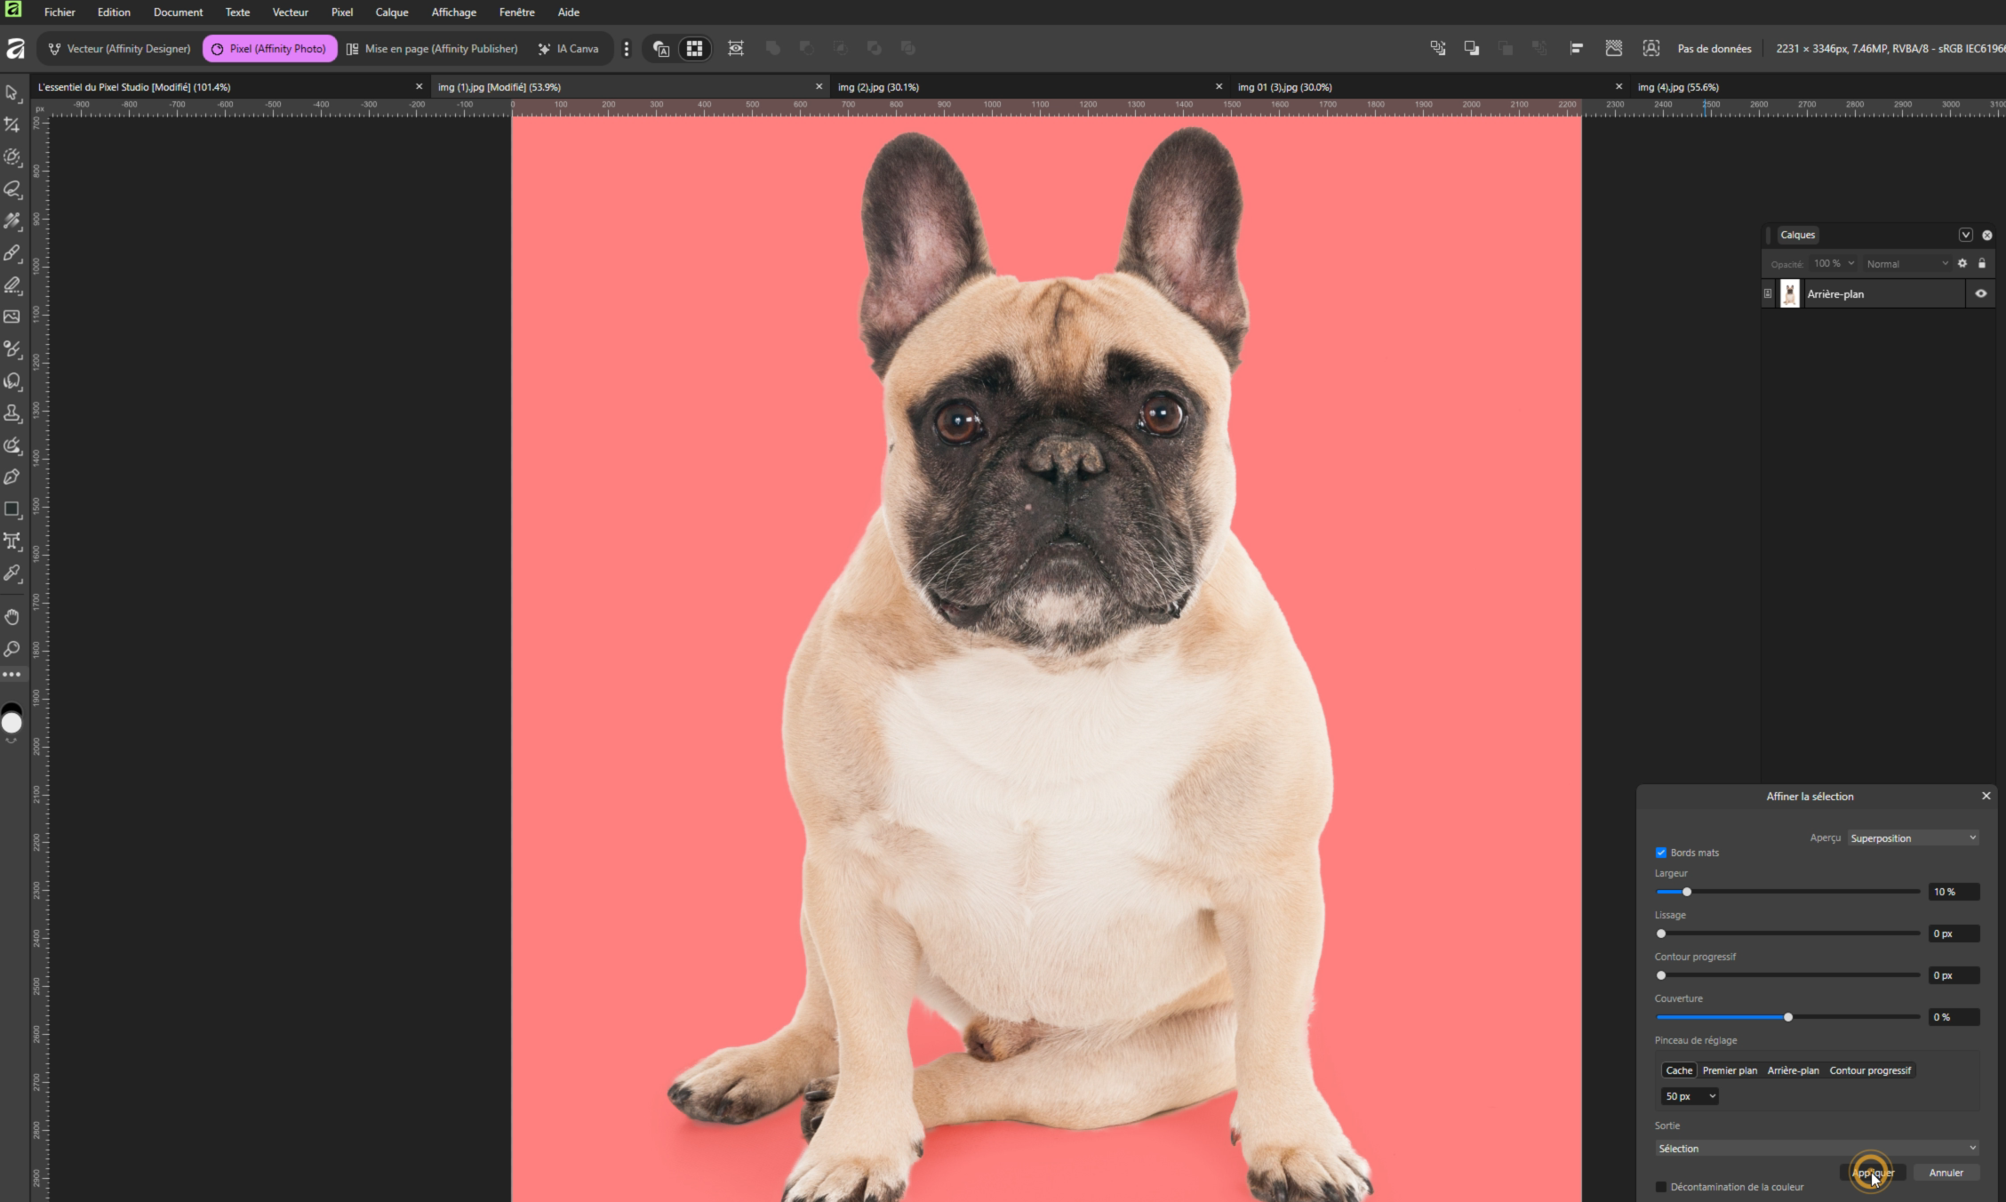Select the Rectangle shape tool

tap(12, 509)
